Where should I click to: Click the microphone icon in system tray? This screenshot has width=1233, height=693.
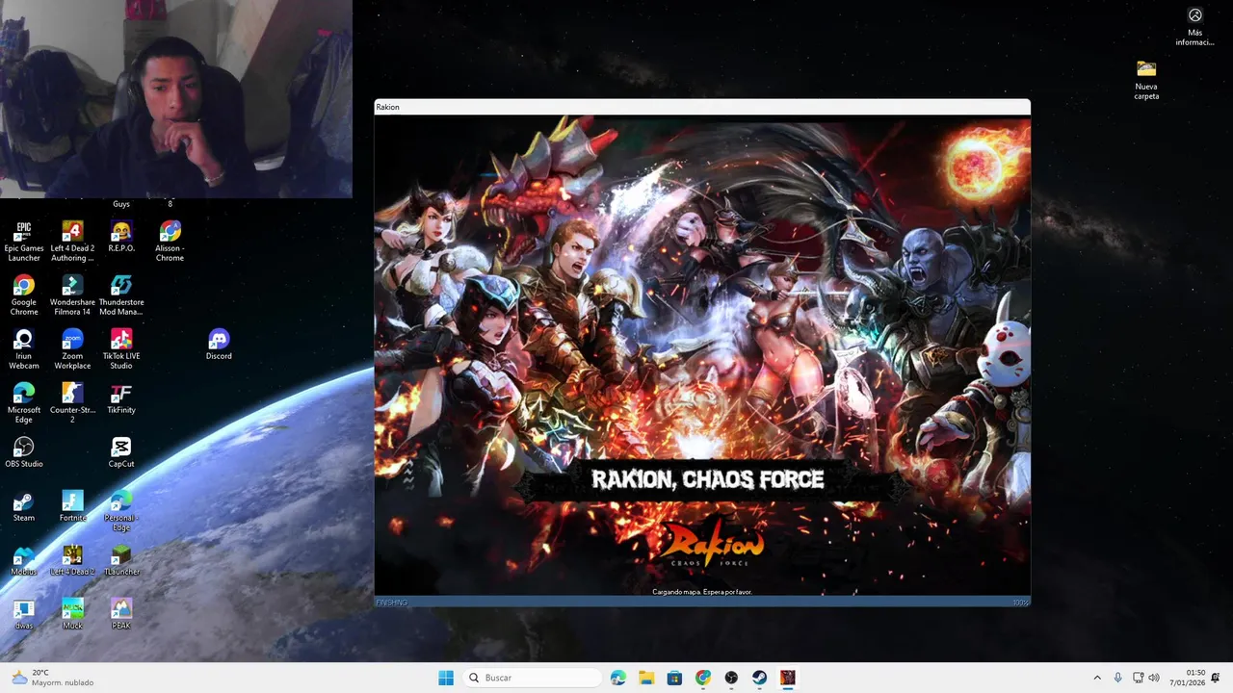(x=1118, y=678)
